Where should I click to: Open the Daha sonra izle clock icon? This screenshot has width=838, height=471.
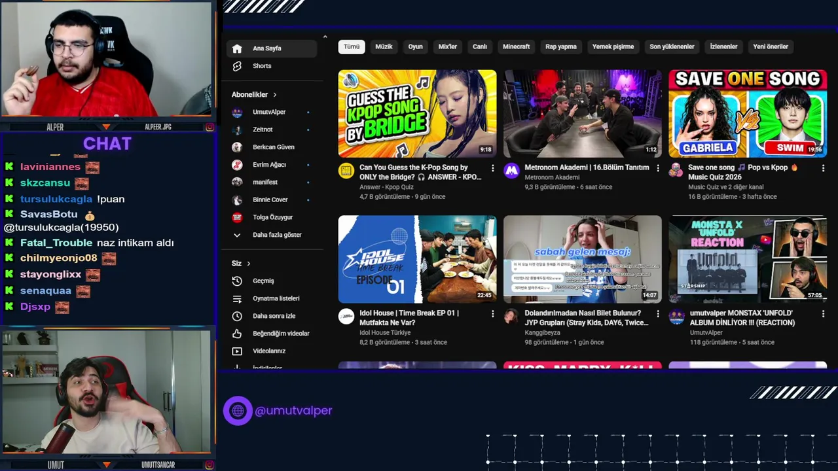click(237, 316)
